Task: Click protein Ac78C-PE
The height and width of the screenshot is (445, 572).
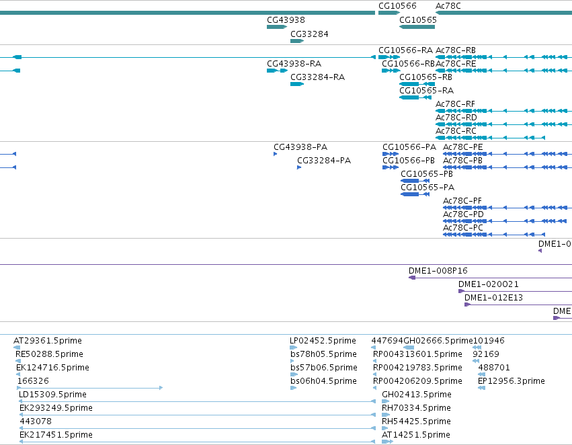Action: click(463, 147)
